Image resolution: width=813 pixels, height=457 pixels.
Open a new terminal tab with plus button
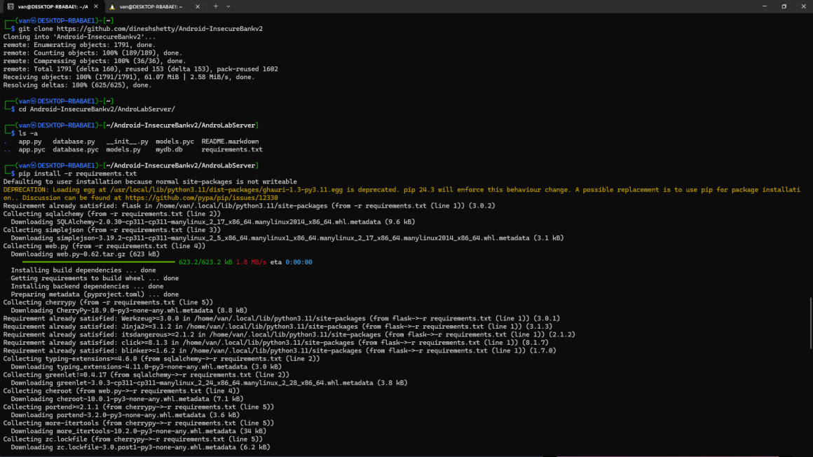click(216, 7)
